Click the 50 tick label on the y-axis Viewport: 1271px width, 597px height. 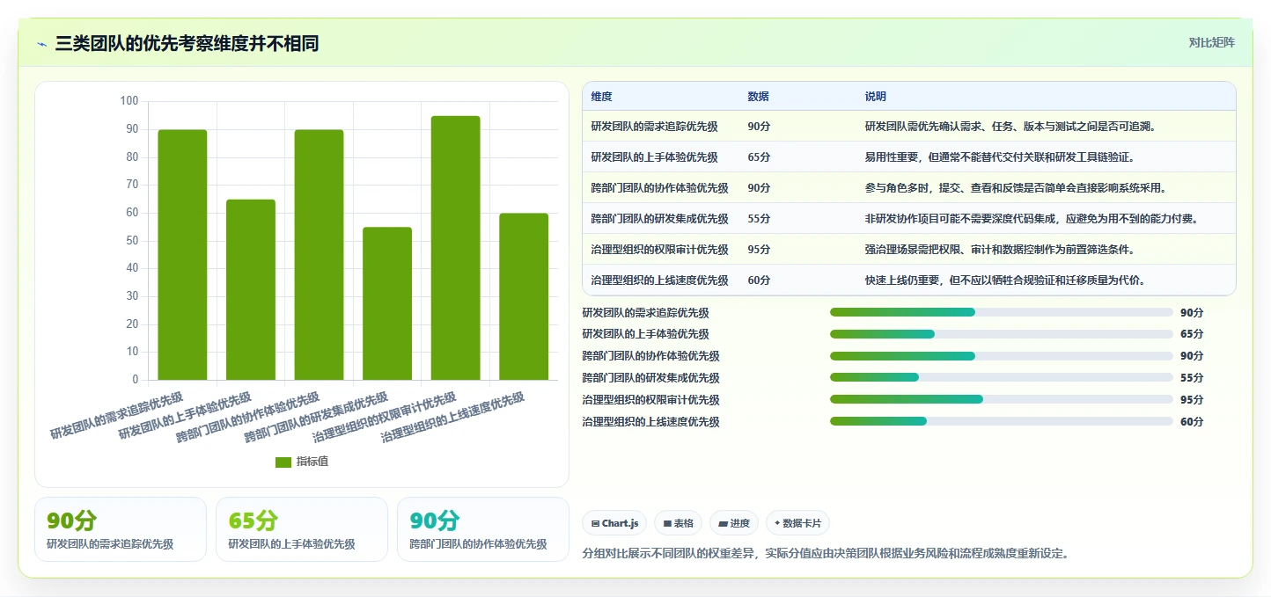tap(132, 240)
